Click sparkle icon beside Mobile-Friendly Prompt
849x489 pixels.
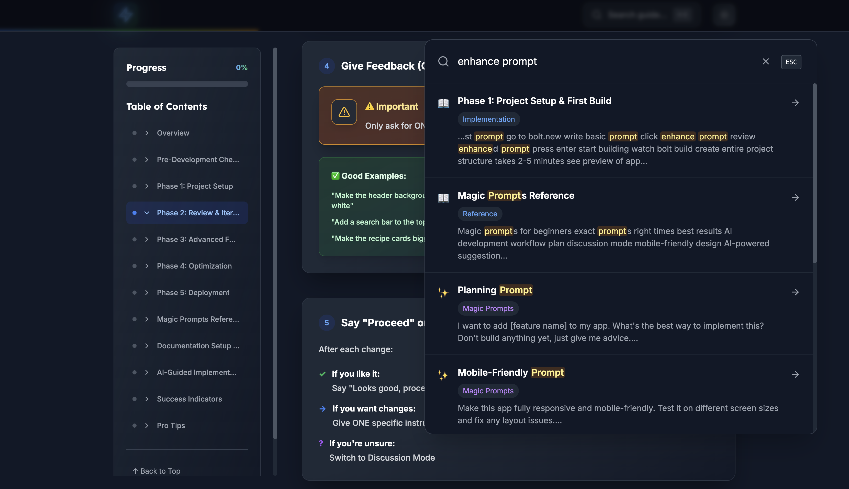tap(443, 375)
